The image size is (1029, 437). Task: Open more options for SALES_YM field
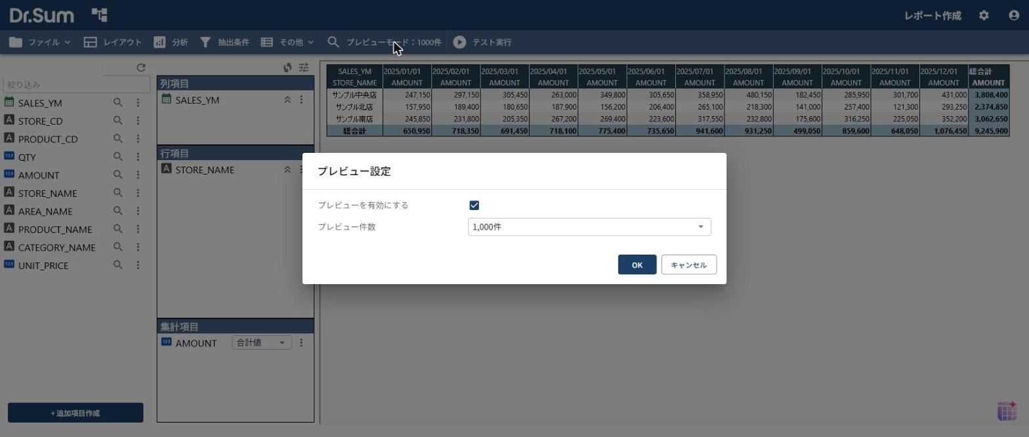click(138, 102)
